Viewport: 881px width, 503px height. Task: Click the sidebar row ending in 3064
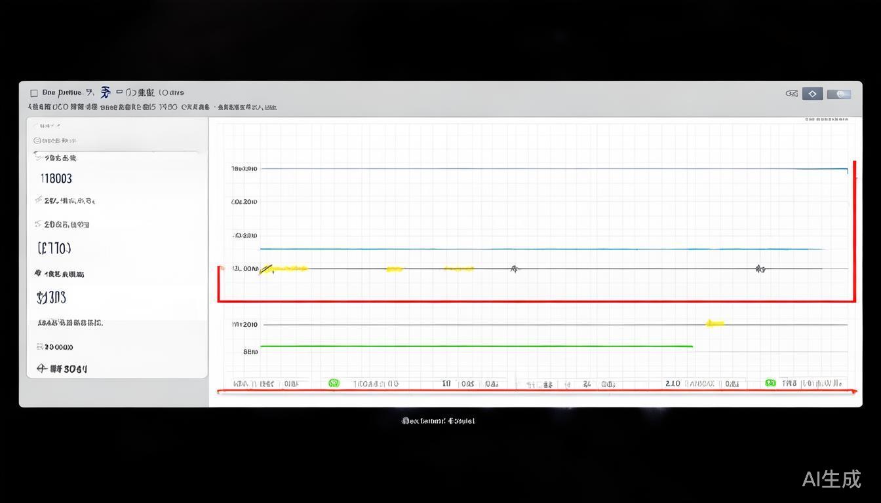62,369
